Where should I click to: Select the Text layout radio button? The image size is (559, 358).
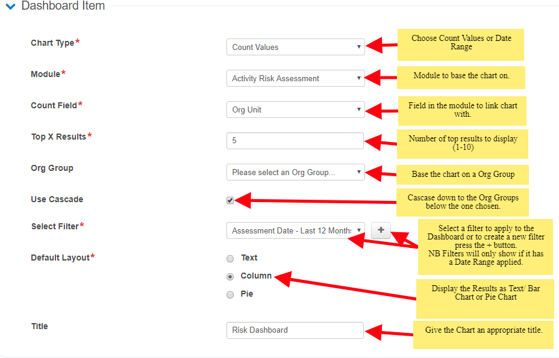[230, 259]
